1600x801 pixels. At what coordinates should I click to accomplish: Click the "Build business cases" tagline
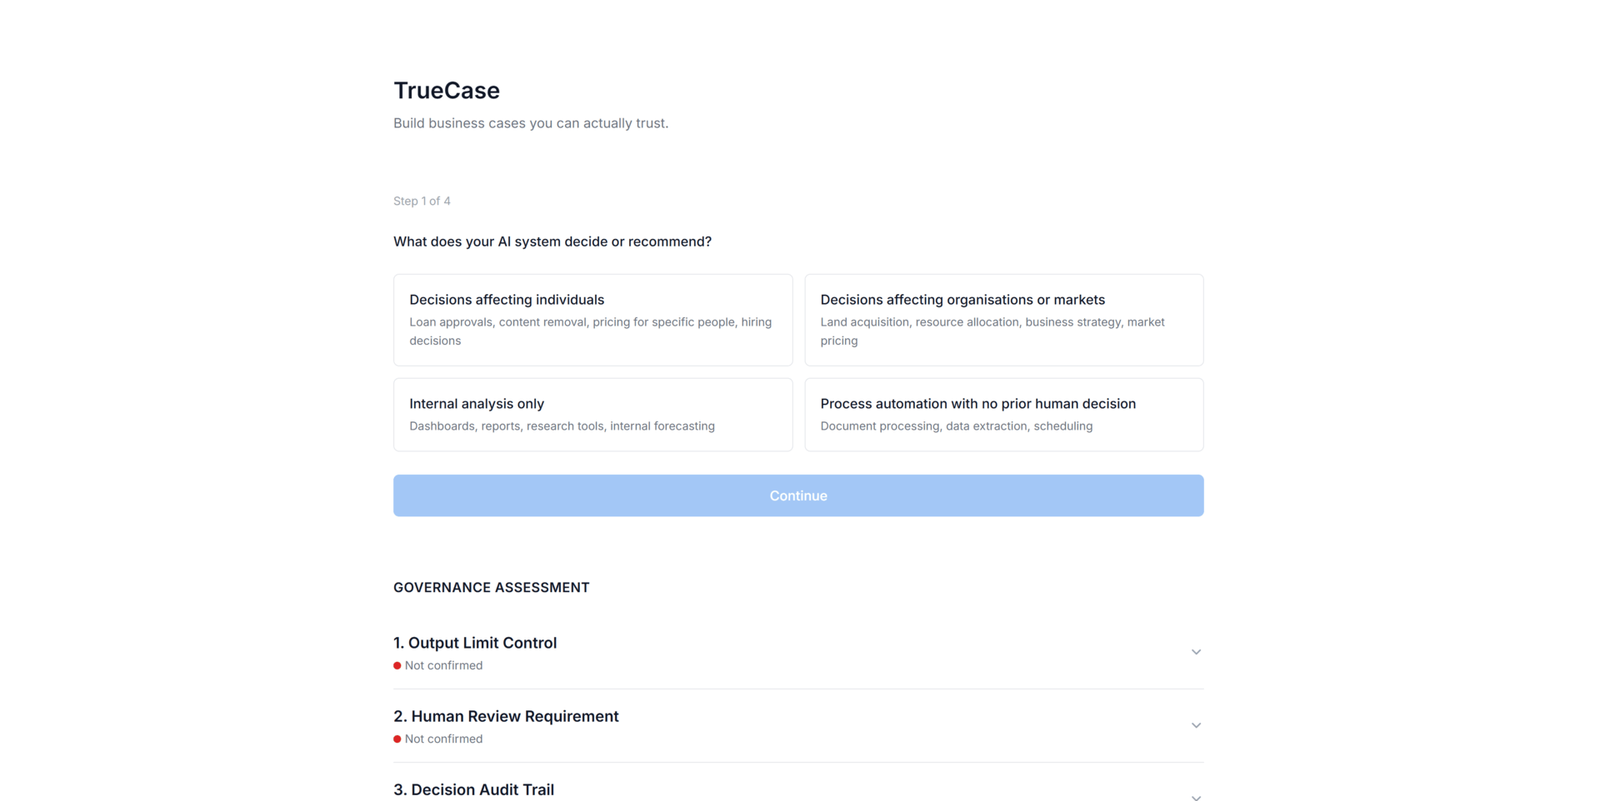pyautogui.click(x=531, y=123)
